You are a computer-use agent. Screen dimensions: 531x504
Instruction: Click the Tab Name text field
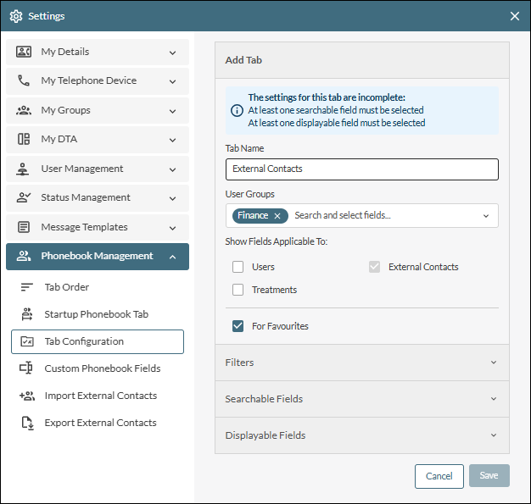click(361, 169)
